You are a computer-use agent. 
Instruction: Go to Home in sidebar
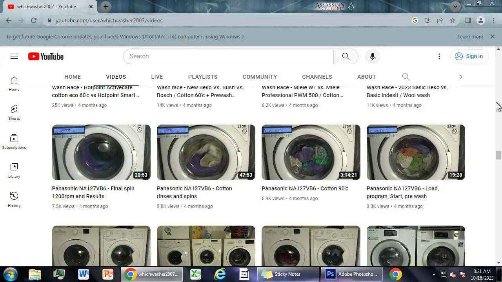tap(14, 84)
